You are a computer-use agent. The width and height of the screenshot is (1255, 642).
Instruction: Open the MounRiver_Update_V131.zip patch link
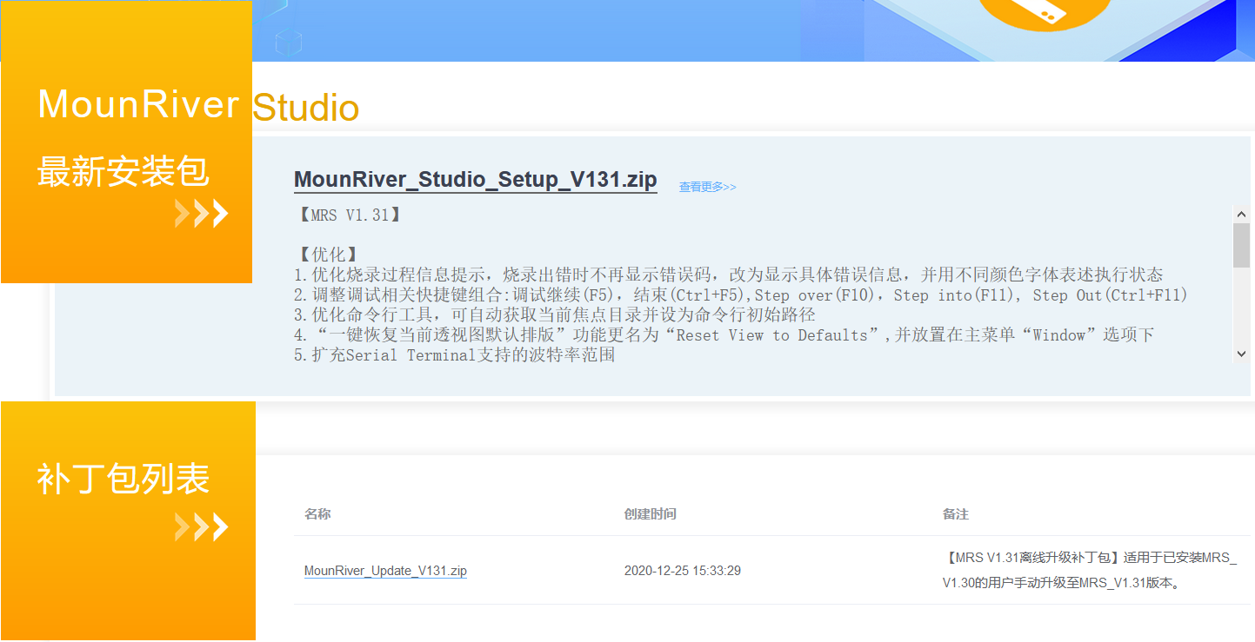click(385, 571)
